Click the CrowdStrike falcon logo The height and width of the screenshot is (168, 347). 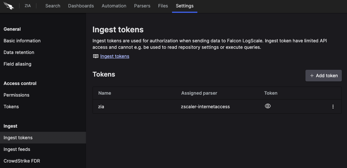click(9, 6)
